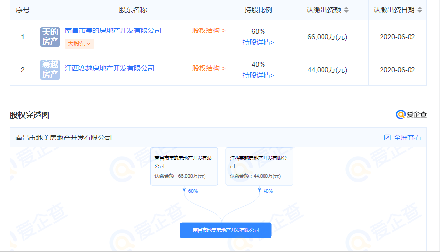Sort by 认缴出资额 column arrows
This screenshot has width=440, height=252.
pos(346,10)
